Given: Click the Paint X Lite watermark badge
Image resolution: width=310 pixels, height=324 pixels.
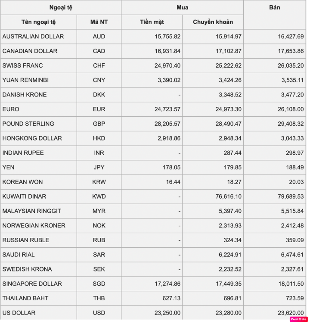Looking at the screenshot, I should coord(299,319).
